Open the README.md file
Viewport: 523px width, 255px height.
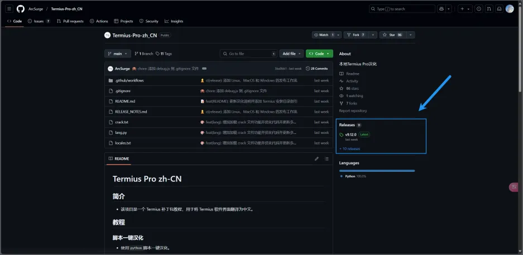pos(125,102)
